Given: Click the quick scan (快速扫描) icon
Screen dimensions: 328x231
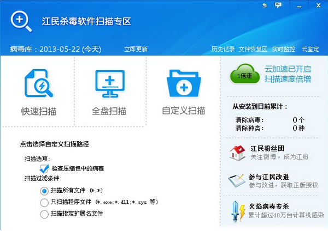Looking at the screenshot, I should point(39,83).
